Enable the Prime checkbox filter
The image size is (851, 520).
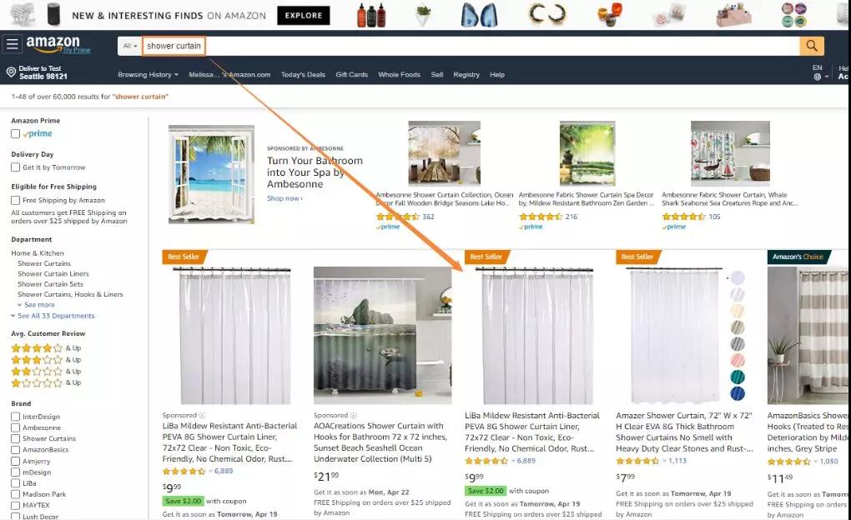click(16, 133)
